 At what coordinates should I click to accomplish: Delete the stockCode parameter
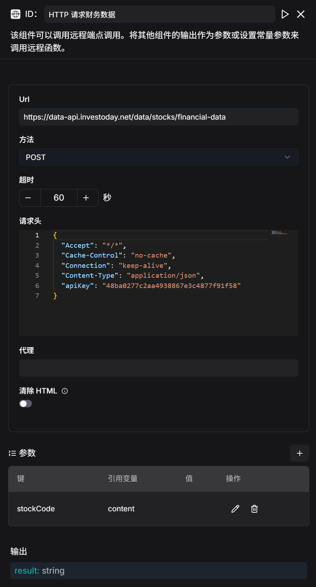coord(254,509)
